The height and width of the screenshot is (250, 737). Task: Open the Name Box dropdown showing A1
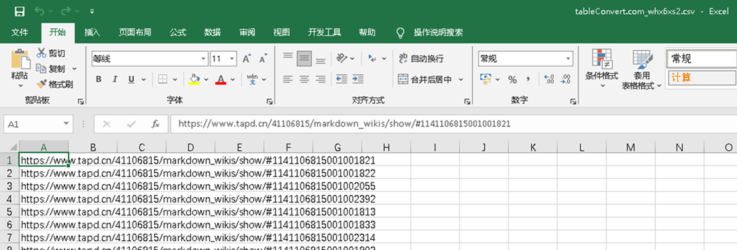point(66,124)
